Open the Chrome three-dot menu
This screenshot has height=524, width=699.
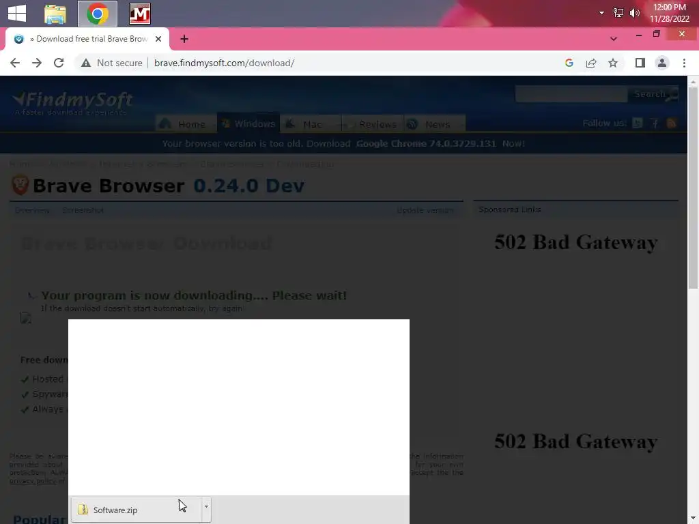(x=684, y=63)
